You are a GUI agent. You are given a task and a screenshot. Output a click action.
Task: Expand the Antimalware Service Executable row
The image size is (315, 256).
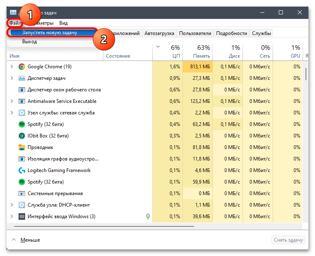(x=12, y=101)
